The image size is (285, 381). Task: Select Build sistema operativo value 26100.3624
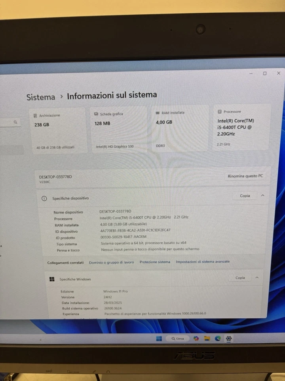point(113,308)
